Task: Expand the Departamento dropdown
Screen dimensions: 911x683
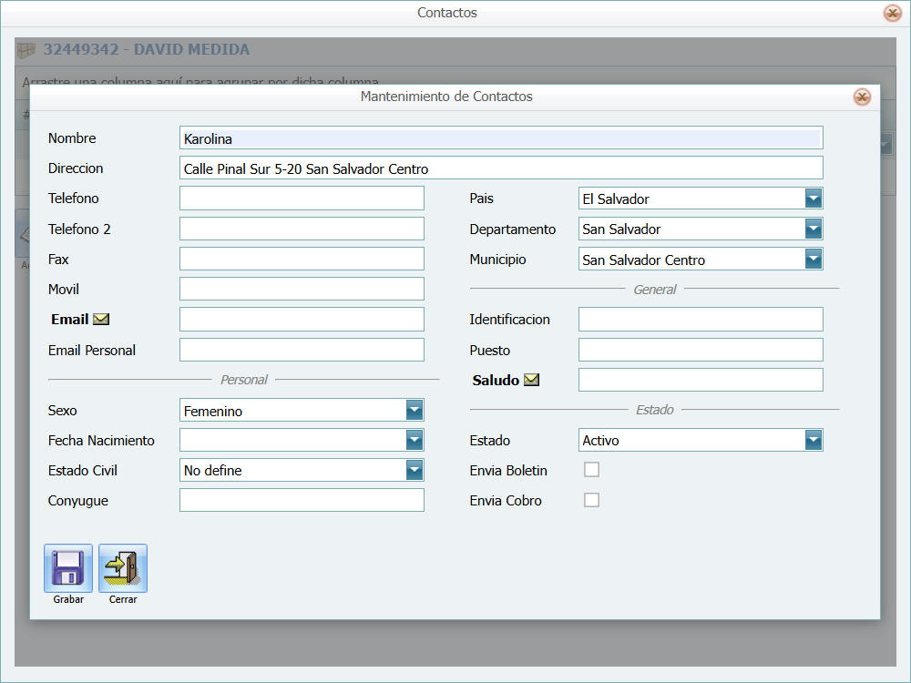Action: [x=814, y=229]
